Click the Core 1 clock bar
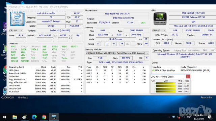The image size is (216, 121). 166,86
